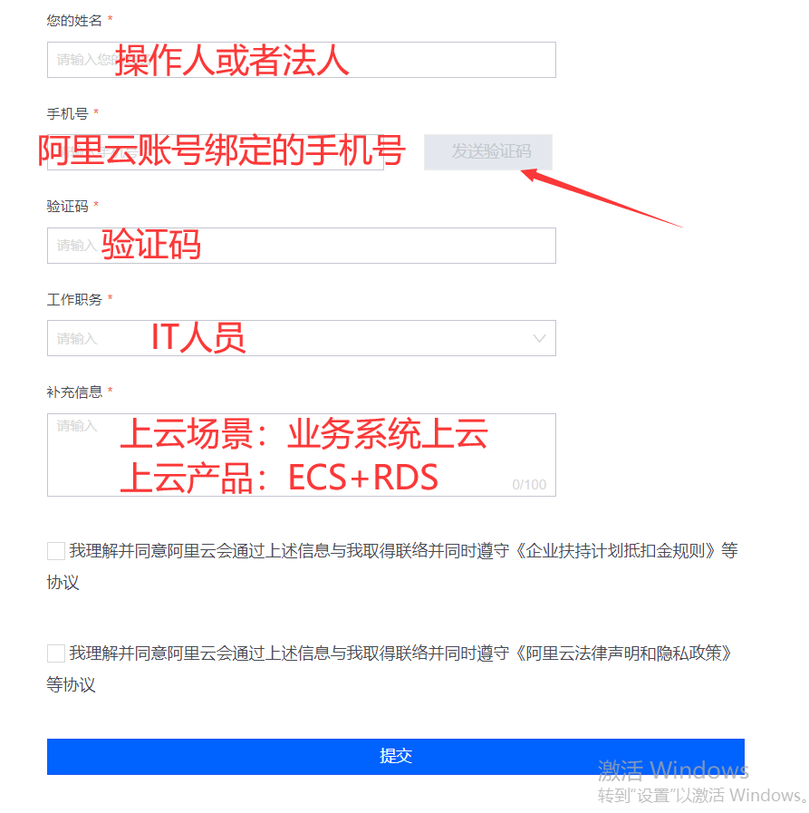Click the 手机号 field label
The height and width of the screenshot is (813, 809).
click(x=67, y=113)
